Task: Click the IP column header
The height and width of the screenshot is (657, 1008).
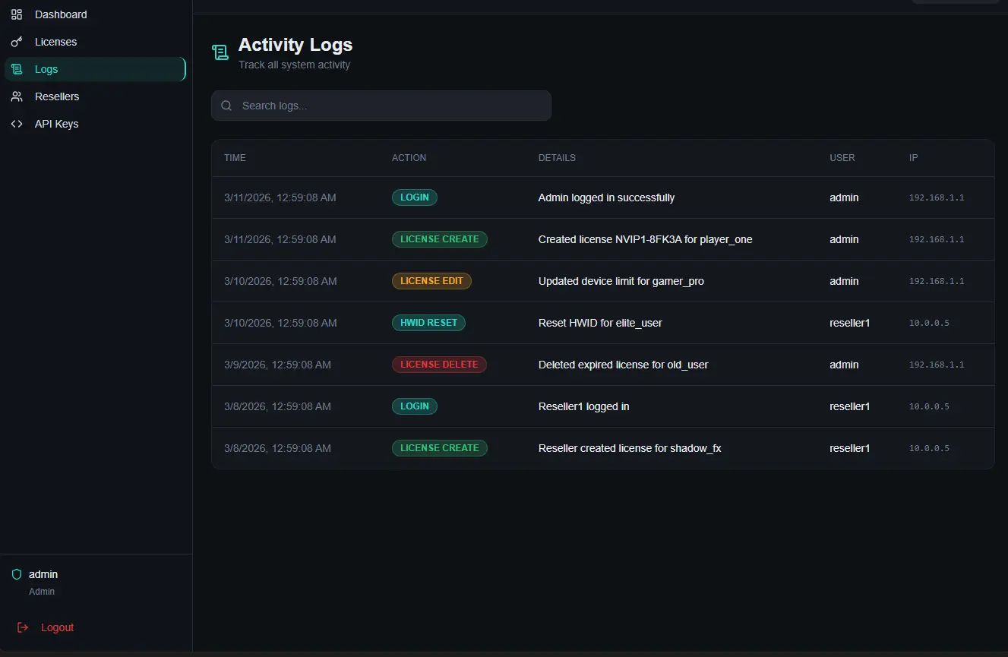Action: click(x=913, y=158)
